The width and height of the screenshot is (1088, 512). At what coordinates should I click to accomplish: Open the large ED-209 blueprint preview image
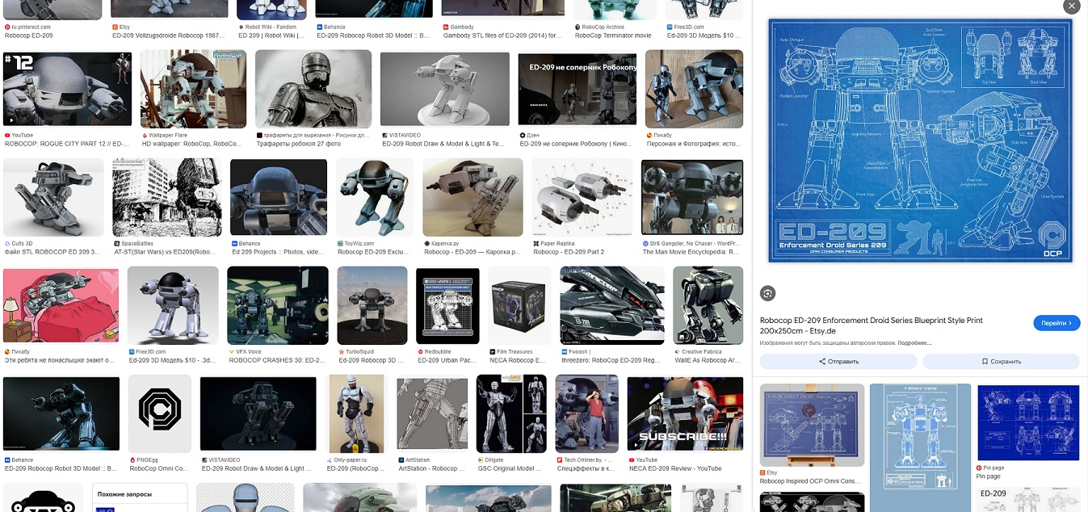click(920, 141)
